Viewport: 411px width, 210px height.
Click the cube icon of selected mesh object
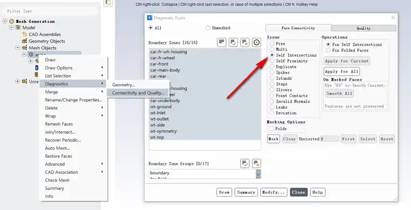coord(31,55)
